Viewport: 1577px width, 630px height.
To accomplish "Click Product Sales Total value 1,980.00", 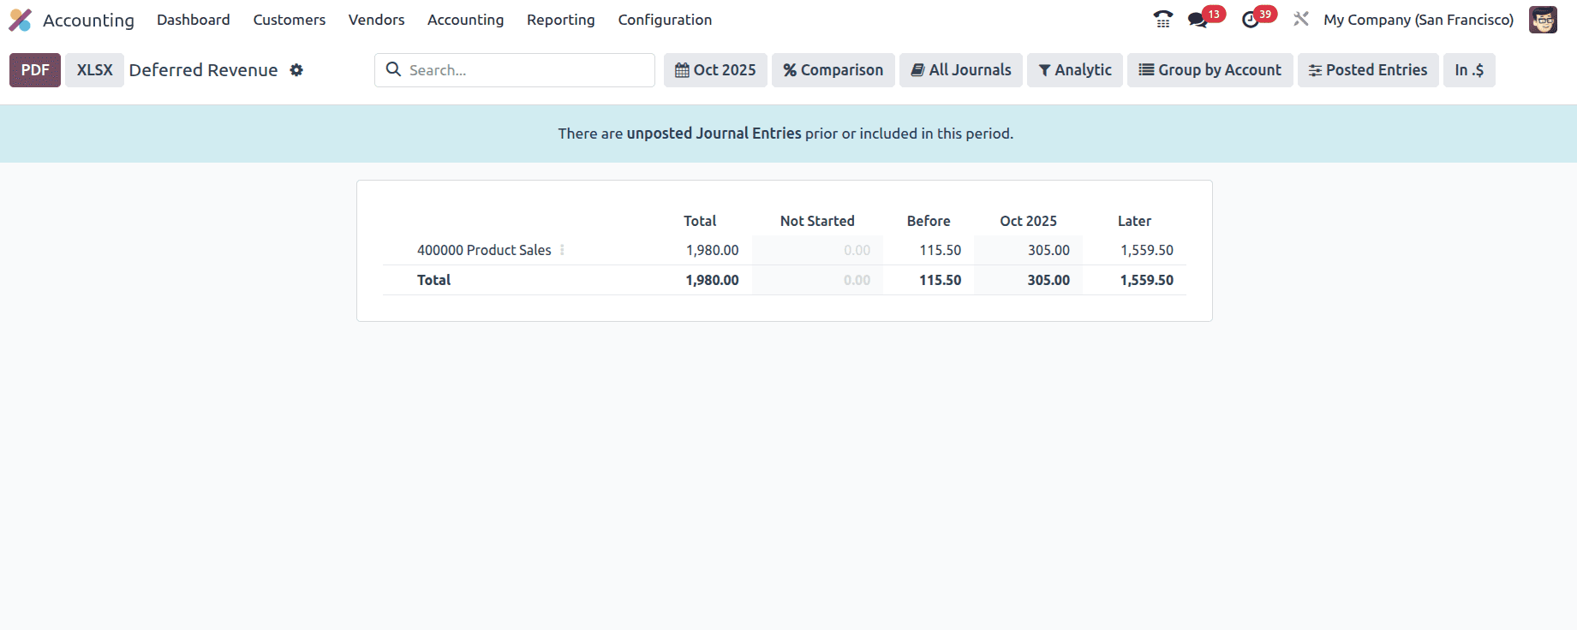I will pos(712,250).
